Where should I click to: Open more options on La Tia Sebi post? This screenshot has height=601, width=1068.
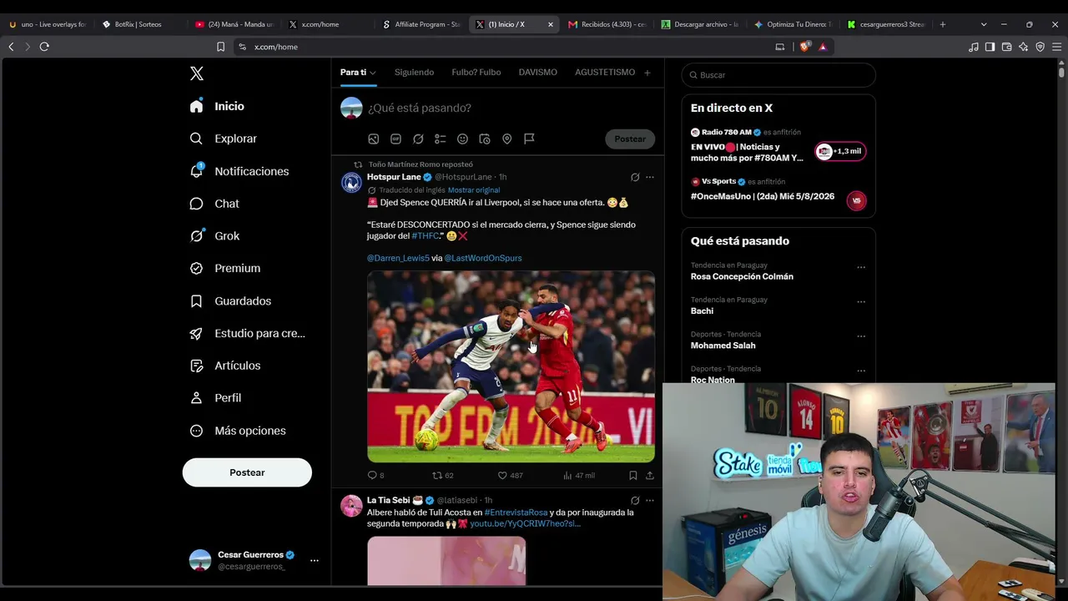coord(650,500)
